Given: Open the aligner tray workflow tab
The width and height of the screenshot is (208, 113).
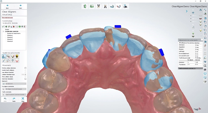Looking at the screenshot, I should coord(112,6).
